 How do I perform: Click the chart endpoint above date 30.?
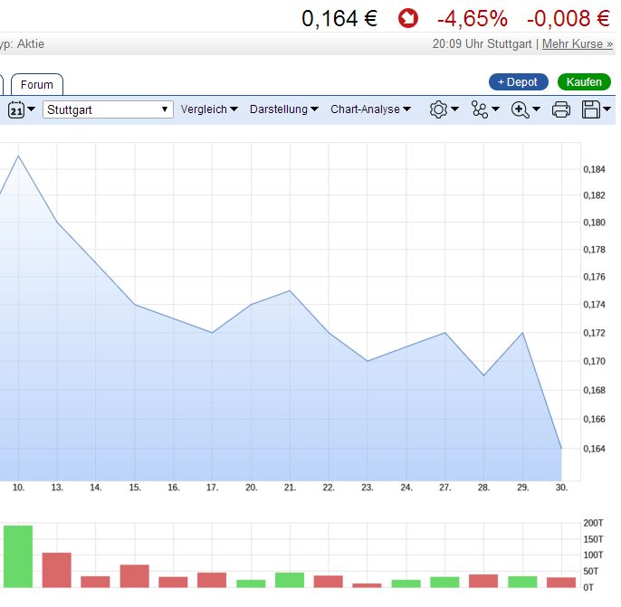point(561,449)
